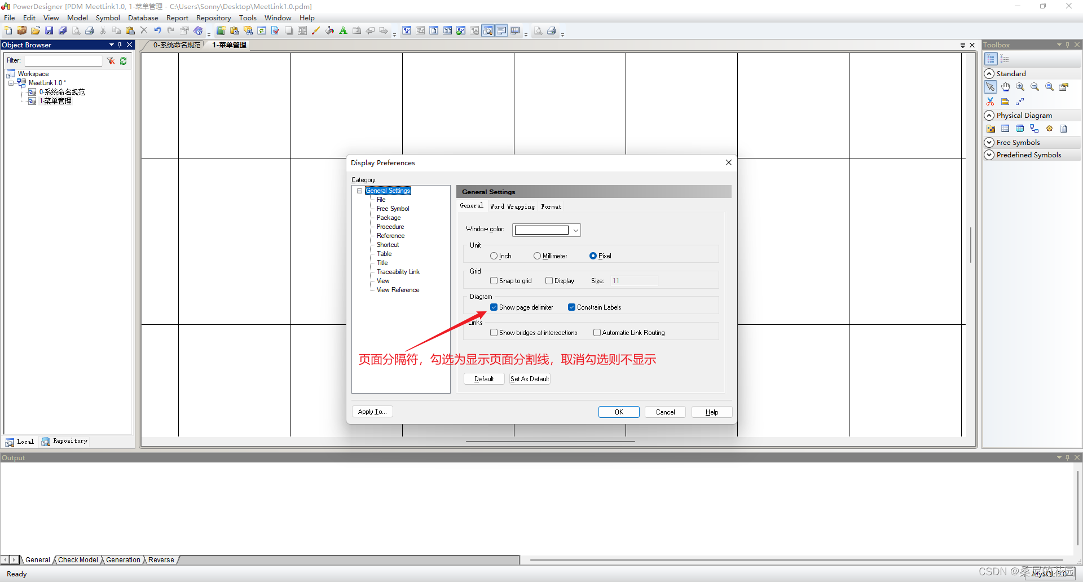Click the Set As Default button

(x=529, y=379)
